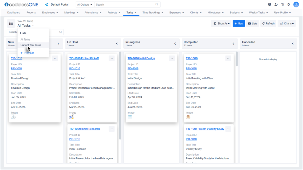Collapse the Completed column

(234, 44)
